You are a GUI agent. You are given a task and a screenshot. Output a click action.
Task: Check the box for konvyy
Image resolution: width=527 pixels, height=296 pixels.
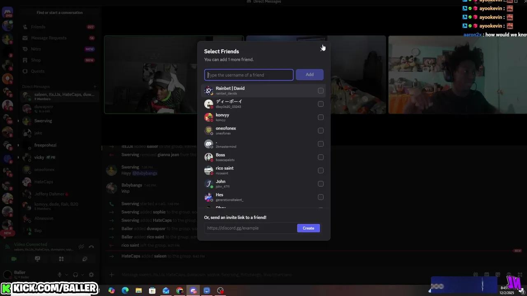click(321, 117)
